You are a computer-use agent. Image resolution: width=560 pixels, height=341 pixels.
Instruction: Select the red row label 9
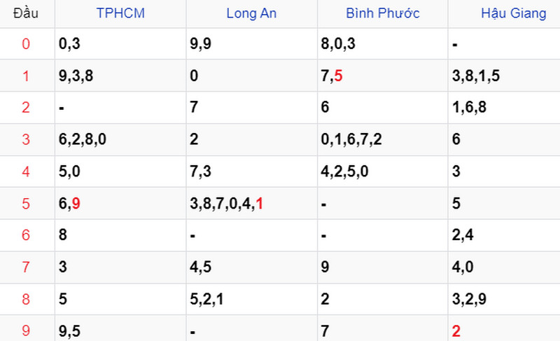click(26, 330)
